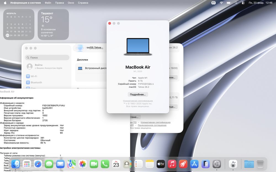Switch input source via the РУ indicator
This screenshot has width=276, height=172.
pyautogui.click(x=214, y=3)
